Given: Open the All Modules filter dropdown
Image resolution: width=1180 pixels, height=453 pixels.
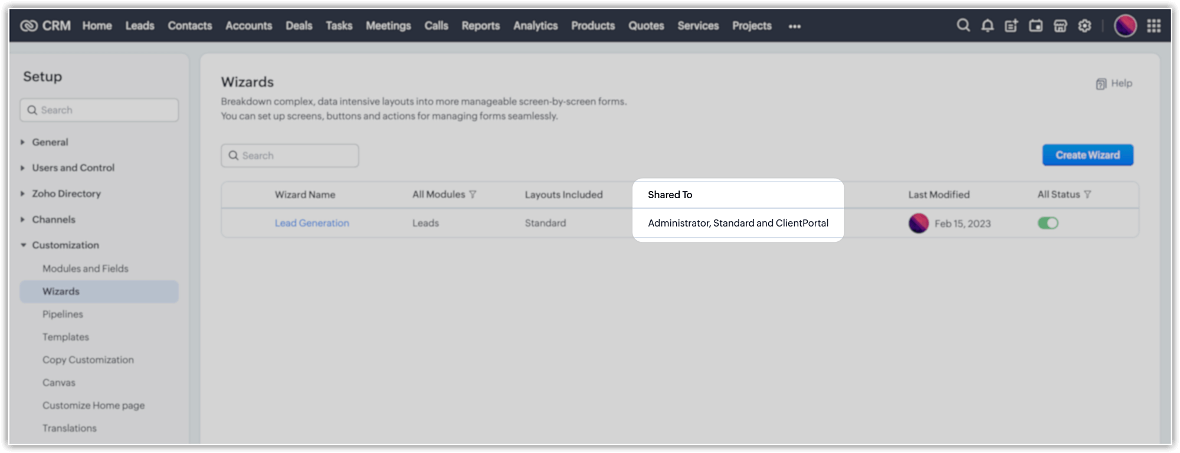Looking at the screenshot, I should point(444,194).
